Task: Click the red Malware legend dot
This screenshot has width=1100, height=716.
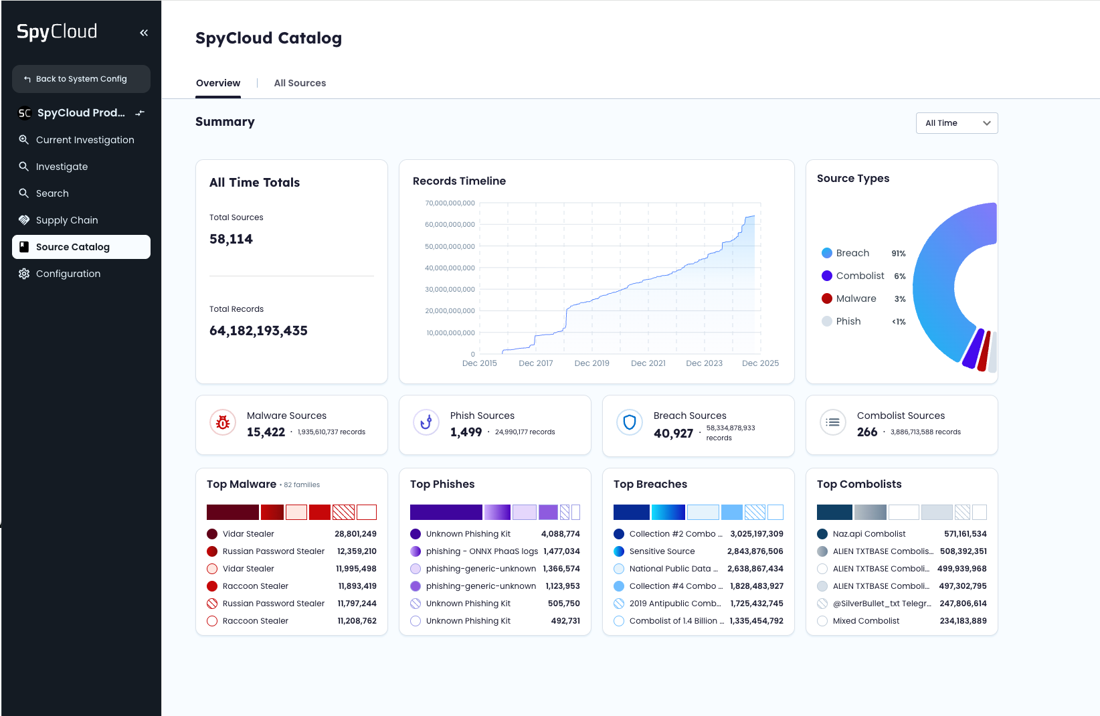Action: click(x=827, y=298)
